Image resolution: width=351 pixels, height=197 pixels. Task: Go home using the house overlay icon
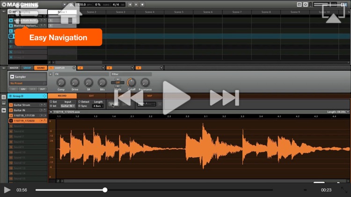[x=70, y=14]
